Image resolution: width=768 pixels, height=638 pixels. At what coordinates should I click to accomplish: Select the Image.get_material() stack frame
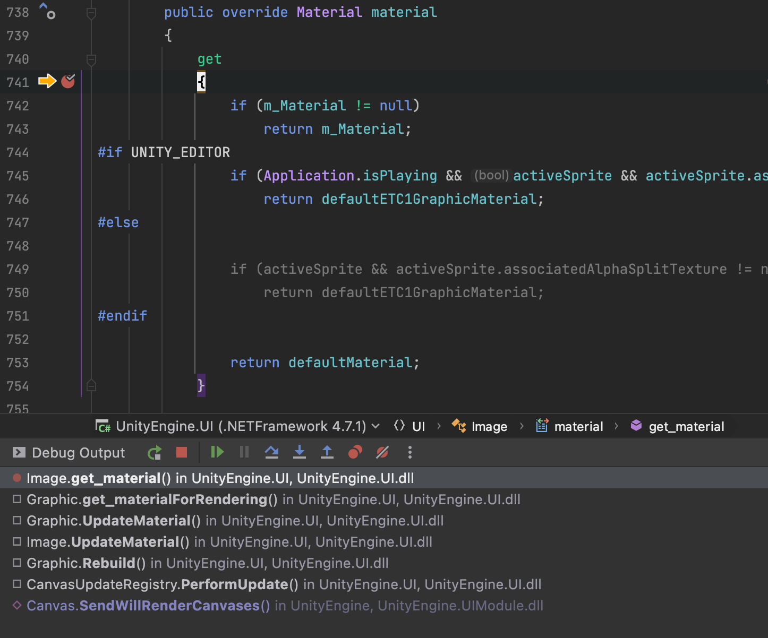(x=384, y=478)
